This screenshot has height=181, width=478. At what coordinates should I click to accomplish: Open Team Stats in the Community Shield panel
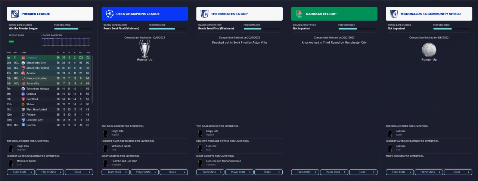[400, 172]
